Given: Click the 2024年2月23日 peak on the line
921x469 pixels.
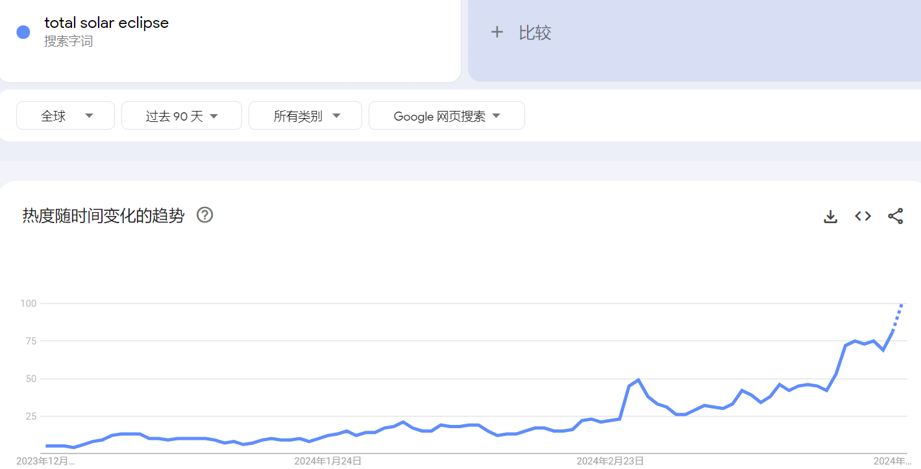Looking at the screenshot, I should pyautogui.click(x=639, y=379).
